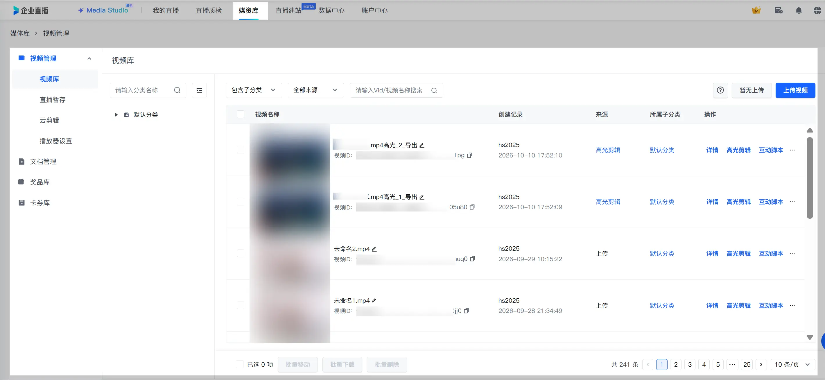Open the 包含子分类 dropdown
This screenshot has height=380, width=825.
point(254,90)
